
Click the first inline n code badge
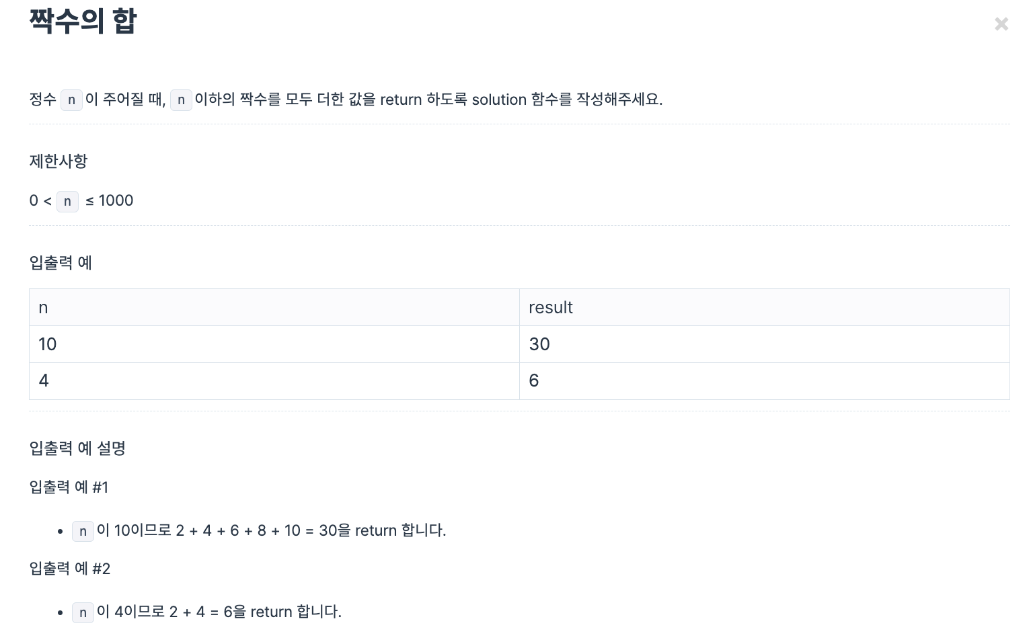pyautogui.click(x=71, y=99)
